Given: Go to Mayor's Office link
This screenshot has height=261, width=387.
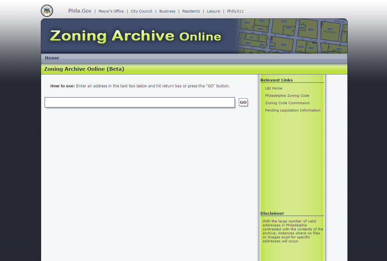Looking at the screenshot, I should click(111, 11).
